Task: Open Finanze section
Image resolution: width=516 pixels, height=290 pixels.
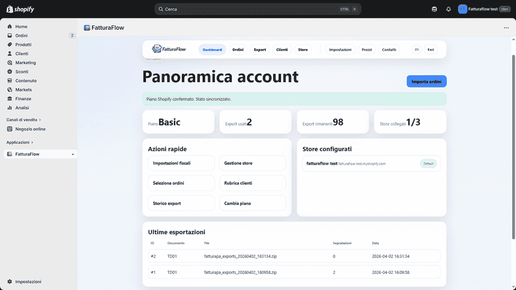Action: (23, 99)
